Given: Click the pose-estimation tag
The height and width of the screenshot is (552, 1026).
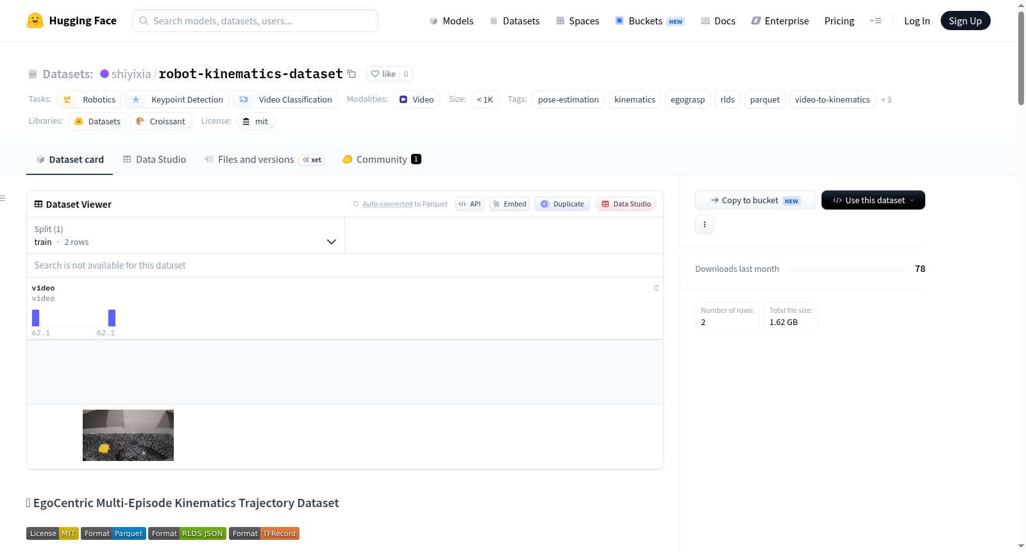Looking at the screenshot, I should click(x=568, y=99).
